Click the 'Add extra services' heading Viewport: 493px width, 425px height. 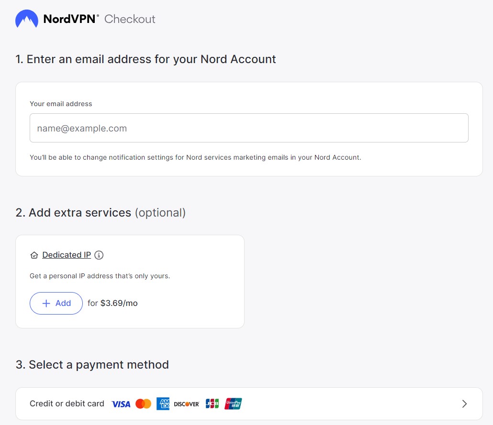(79, 212)
